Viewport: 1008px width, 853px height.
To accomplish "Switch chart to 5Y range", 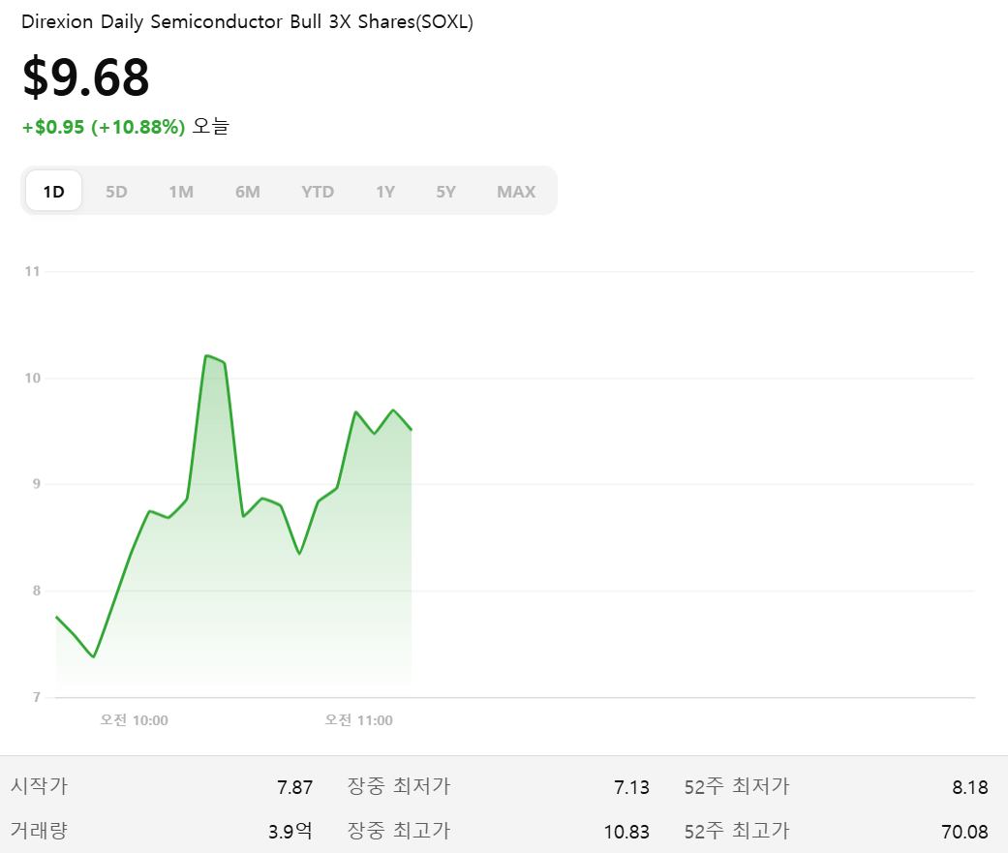I will tap(445, 192).
